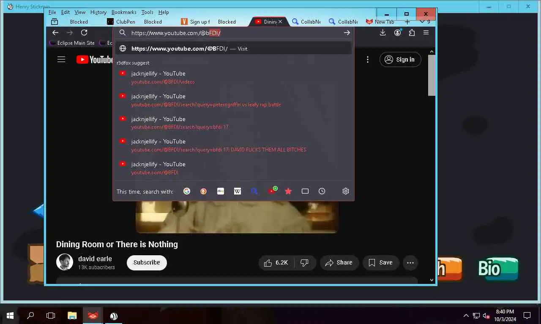This screenshot has width=541, height=324.
Task: Open the david earle channel avatar
Action: point(65,262)
